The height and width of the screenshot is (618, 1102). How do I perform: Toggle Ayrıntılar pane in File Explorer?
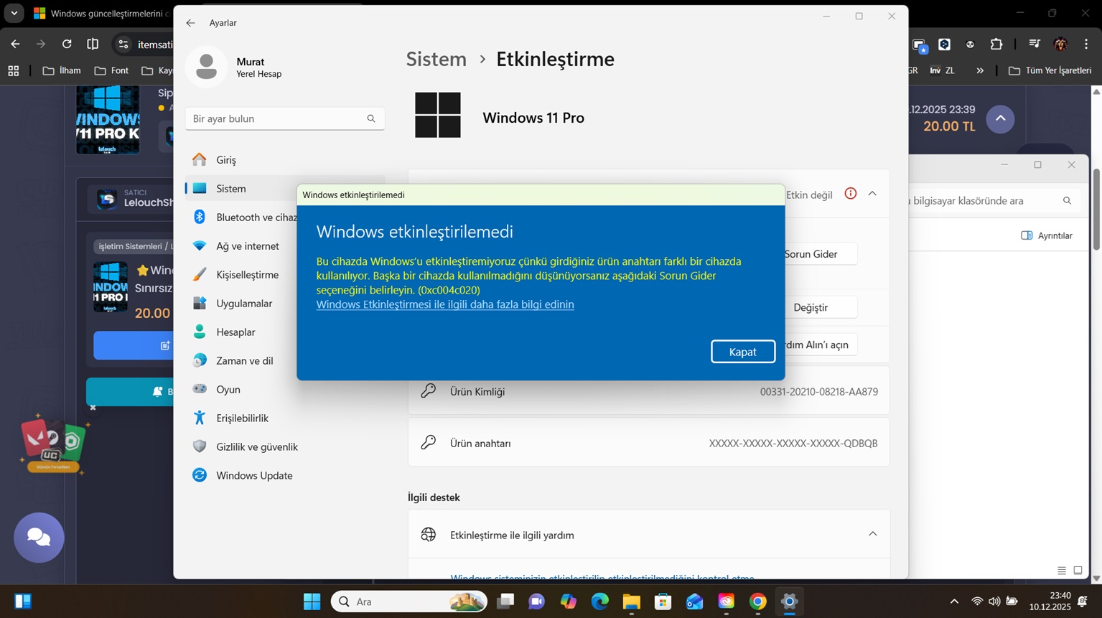coord(1047,235)
